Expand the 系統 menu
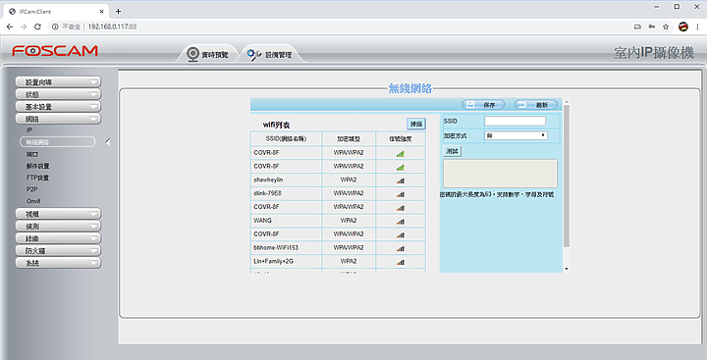The width and height of the screenshot is (707, 360). click(x=58, y=263)
